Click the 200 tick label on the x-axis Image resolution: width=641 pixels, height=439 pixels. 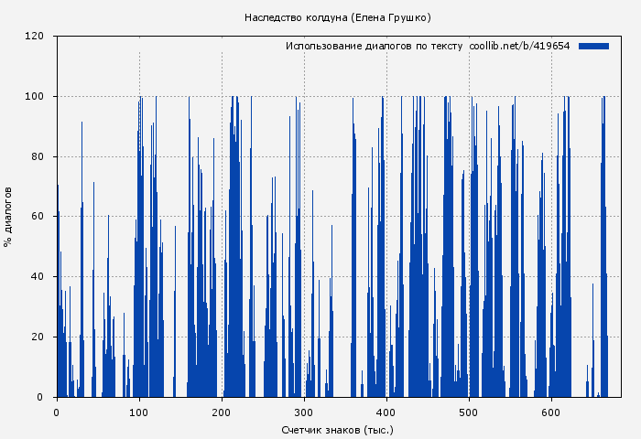[x=222, y=412]
